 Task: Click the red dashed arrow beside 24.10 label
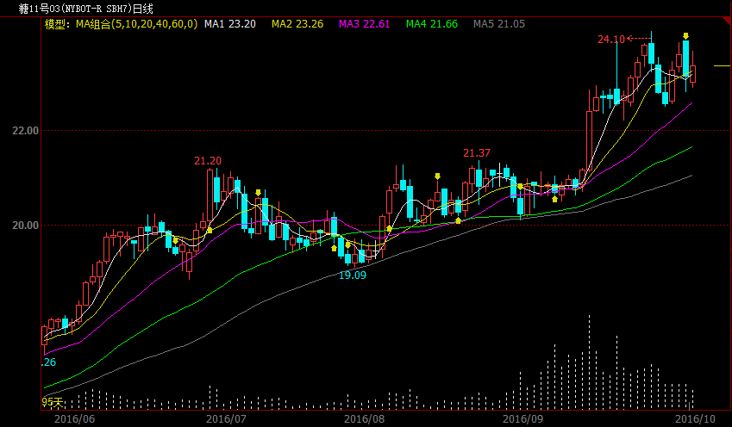click(639, 38)
